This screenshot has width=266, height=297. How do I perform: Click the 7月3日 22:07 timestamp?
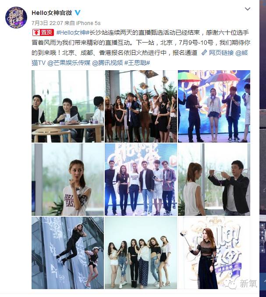click(x=47, y=23)
